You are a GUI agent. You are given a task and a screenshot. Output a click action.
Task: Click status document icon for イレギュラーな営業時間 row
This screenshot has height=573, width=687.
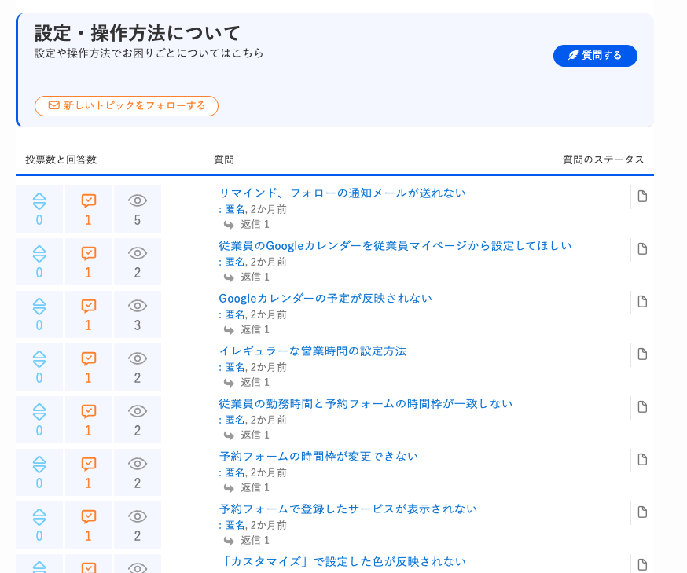[642, 354]
